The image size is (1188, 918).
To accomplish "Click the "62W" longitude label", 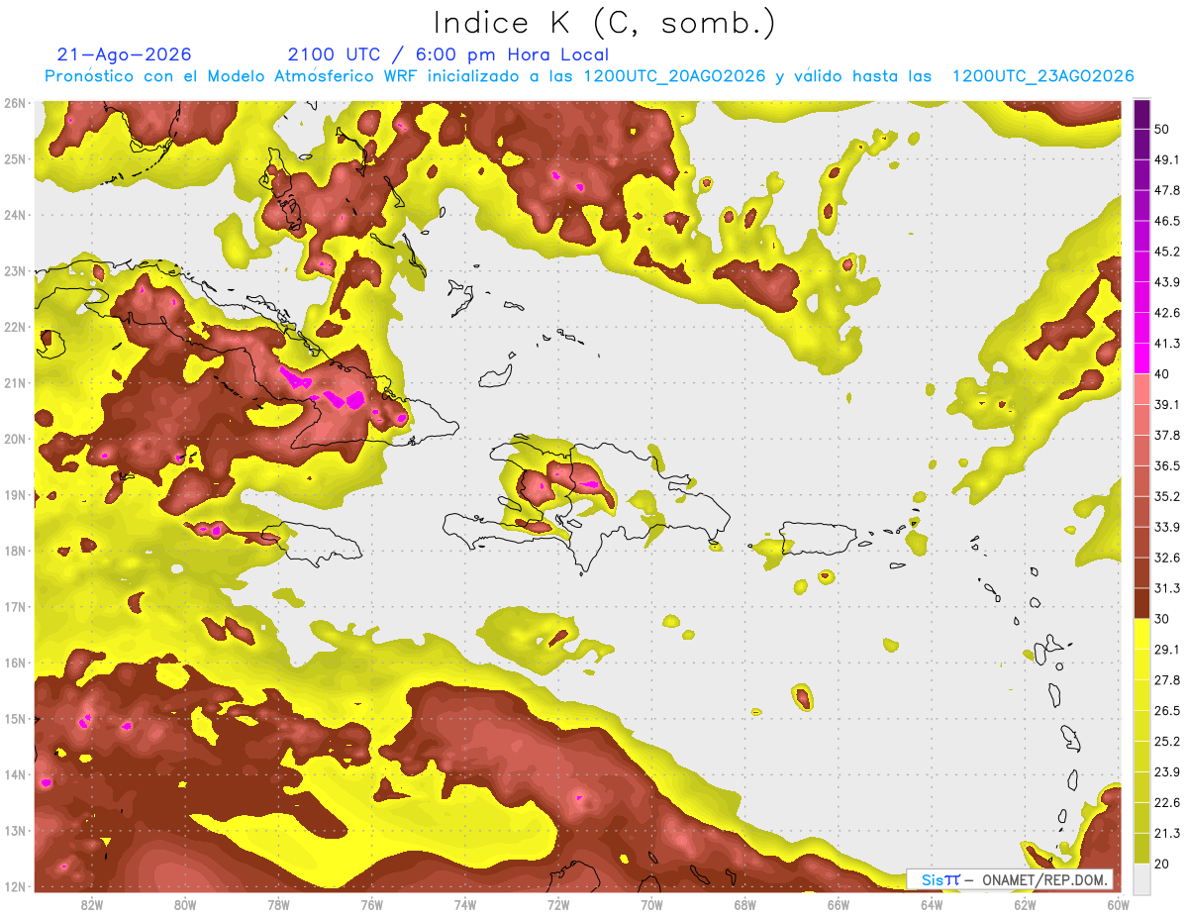I will click(x=1025, y=904).
